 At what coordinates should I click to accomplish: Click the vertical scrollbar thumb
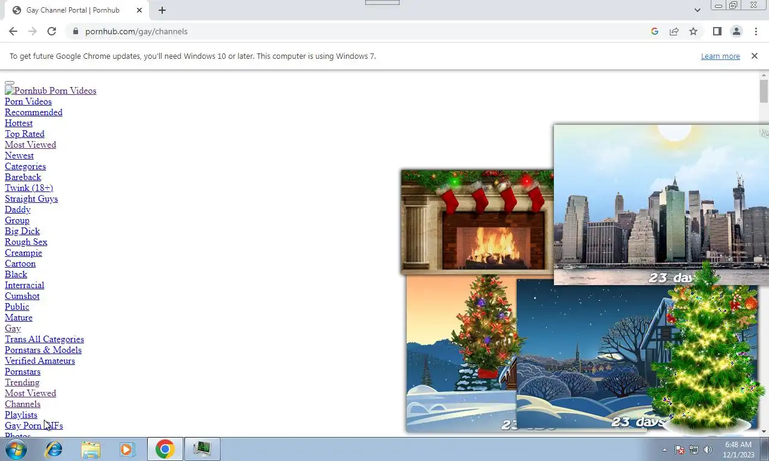tap(764, 91)
